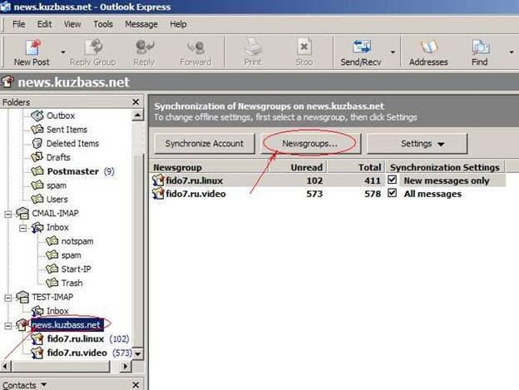Open the Addresses book icon

428,47
